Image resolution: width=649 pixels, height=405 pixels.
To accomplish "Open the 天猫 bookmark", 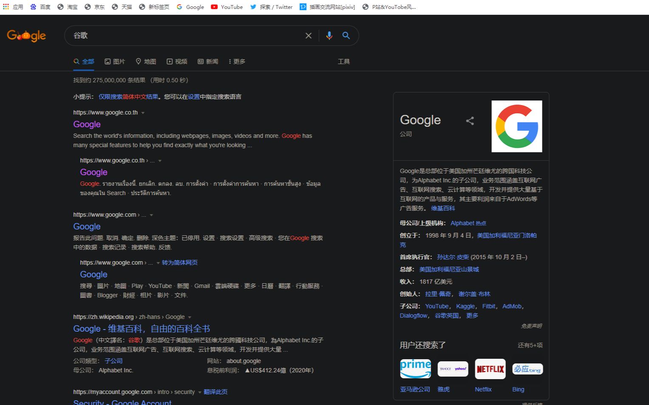I will [x=122, y=7].
